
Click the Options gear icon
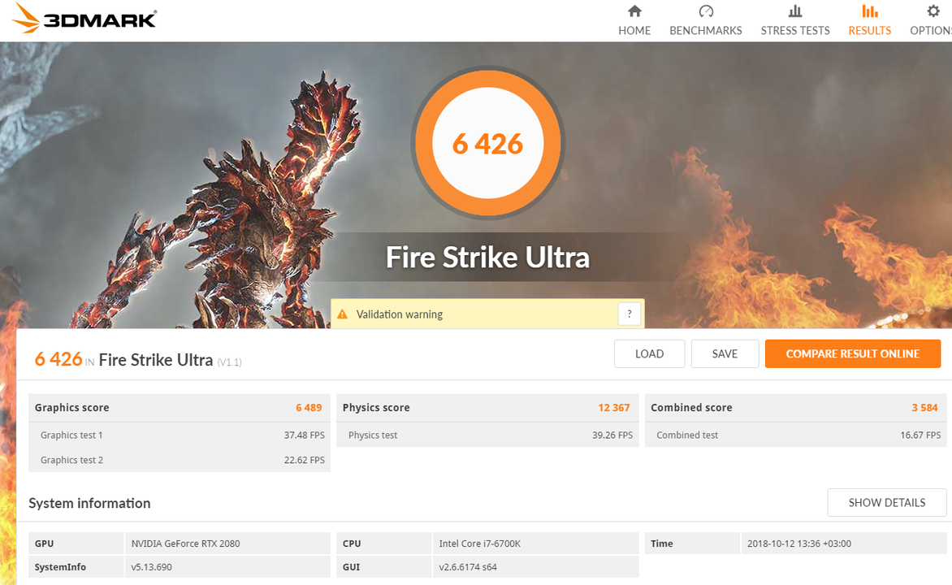pos(933,11)
